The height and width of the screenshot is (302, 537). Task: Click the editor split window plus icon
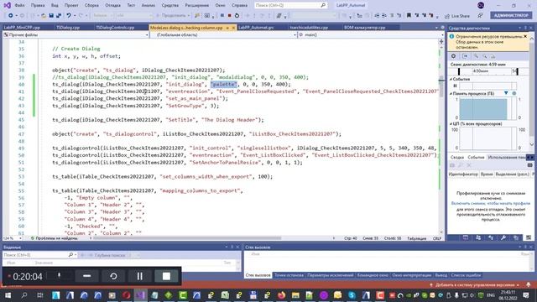click(441, 41)
